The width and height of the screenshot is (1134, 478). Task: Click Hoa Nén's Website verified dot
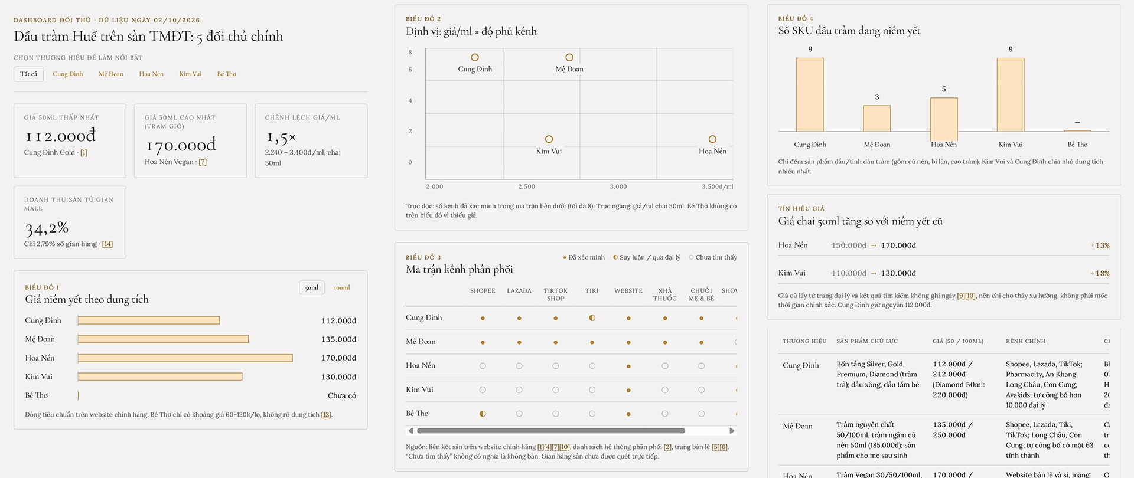(x=628, y=366)
